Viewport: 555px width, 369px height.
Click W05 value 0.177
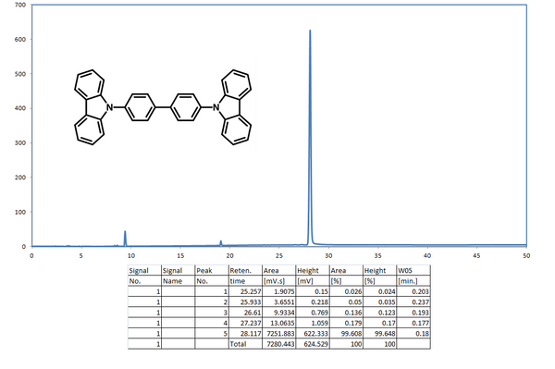tap(420, 323)
